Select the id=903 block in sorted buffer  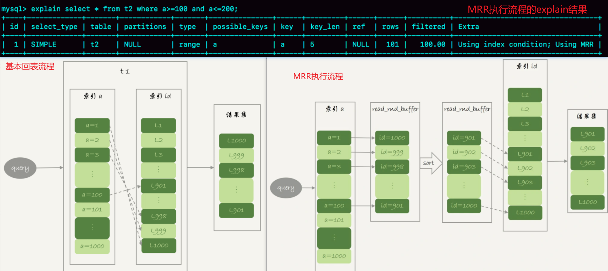coord(464,167)
